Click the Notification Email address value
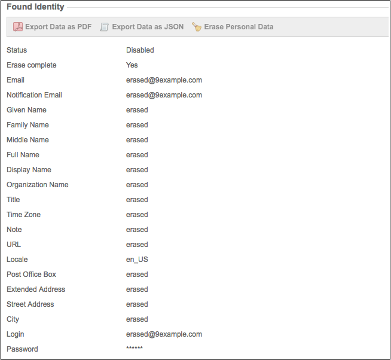 (164, 95)
